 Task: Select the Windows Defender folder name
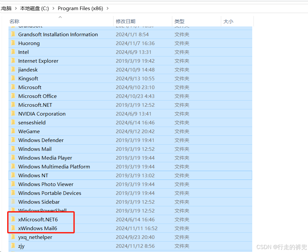click(41, 140)
